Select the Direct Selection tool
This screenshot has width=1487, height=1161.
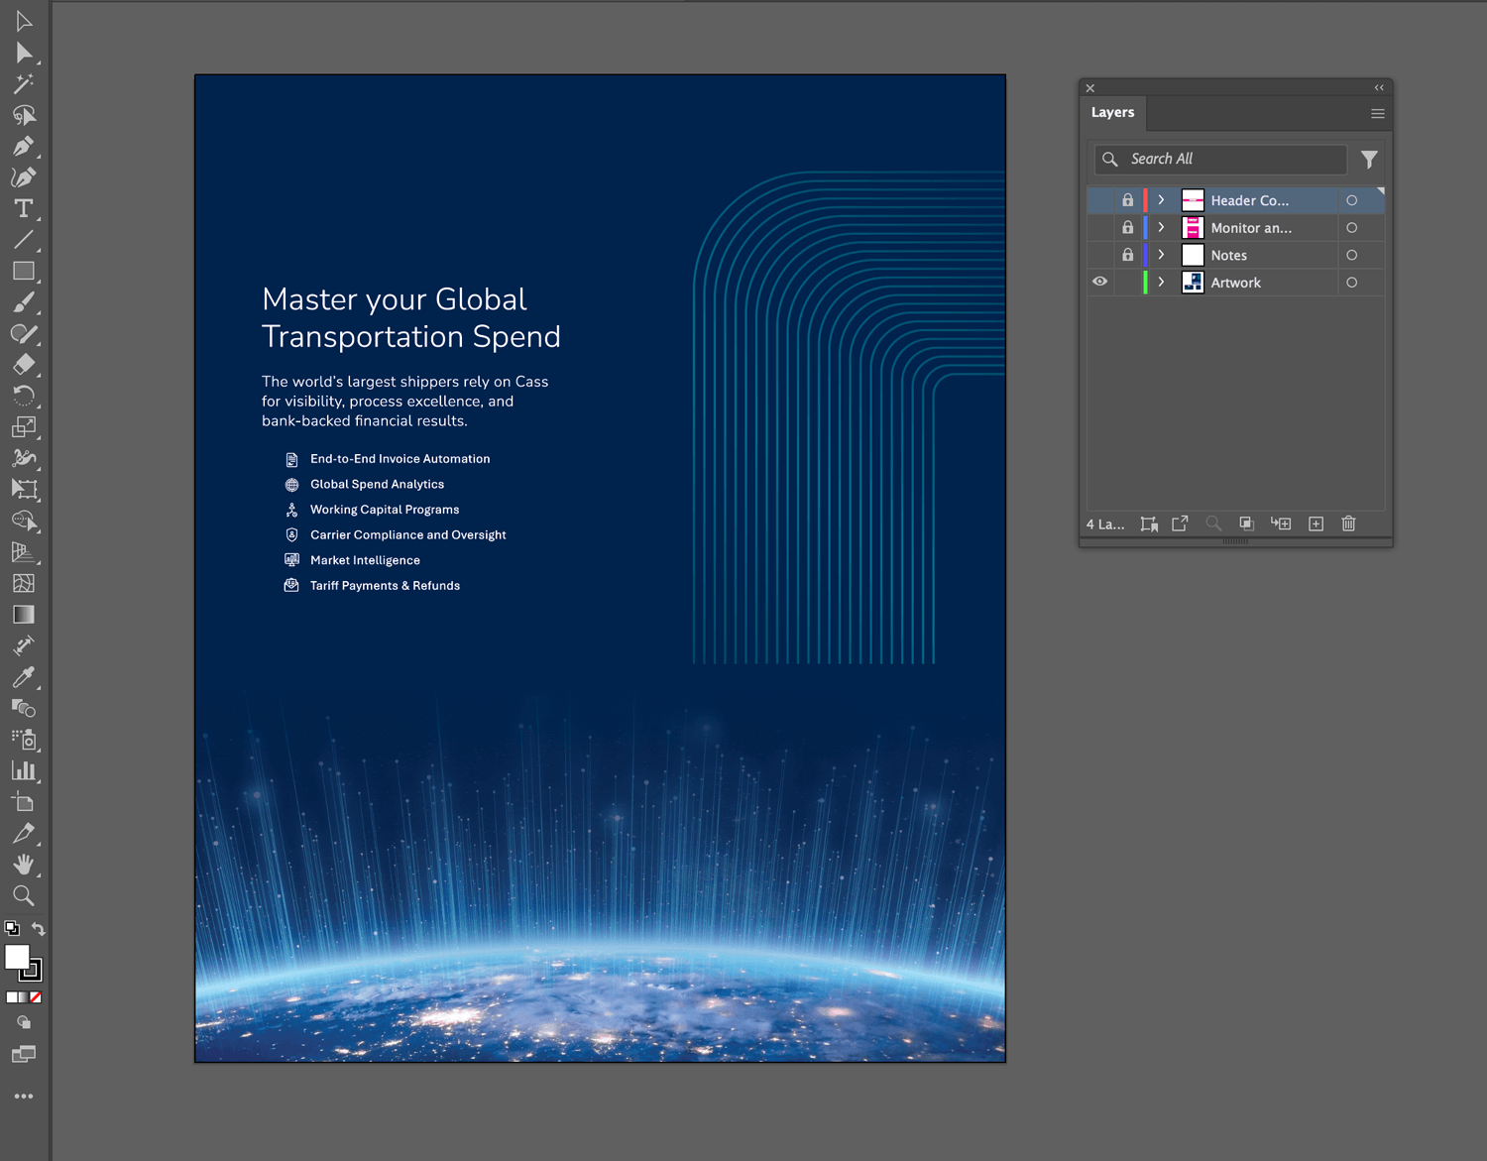pyautogui.click(x=24, y=53)
